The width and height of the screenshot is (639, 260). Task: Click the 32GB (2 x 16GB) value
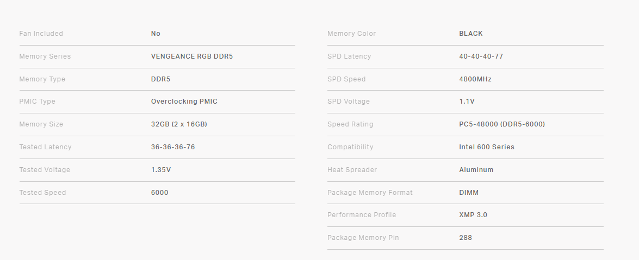(x=179, y=124)
